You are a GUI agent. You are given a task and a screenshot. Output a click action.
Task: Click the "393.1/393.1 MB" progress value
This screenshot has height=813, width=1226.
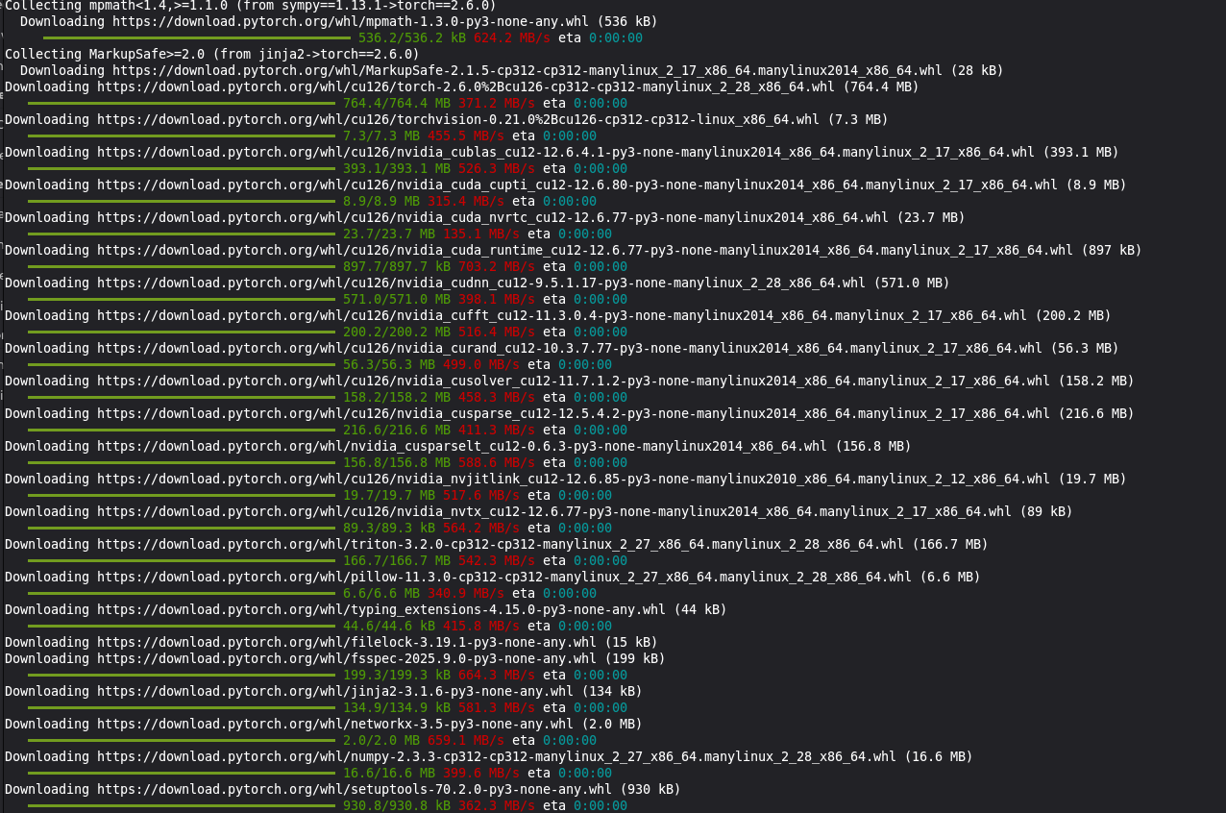(x=397, y=168)
